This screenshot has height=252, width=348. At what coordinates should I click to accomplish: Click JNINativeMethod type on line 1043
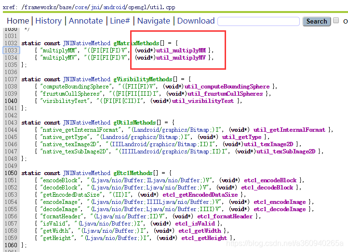coord(87,123)
